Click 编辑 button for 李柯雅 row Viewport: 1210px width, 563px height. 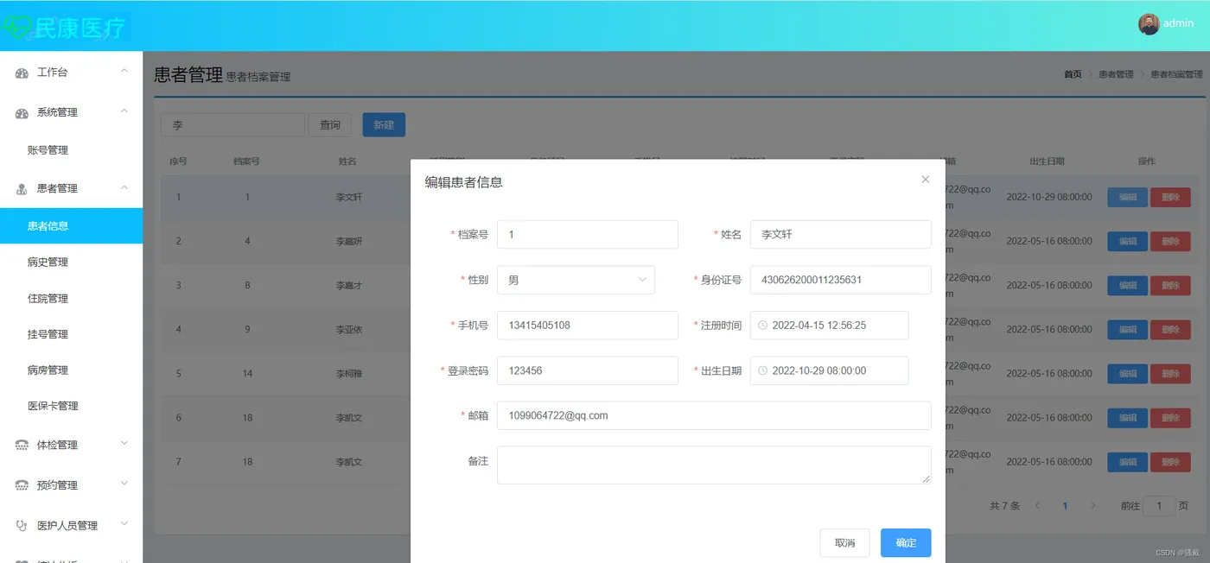coord(1128,374)
